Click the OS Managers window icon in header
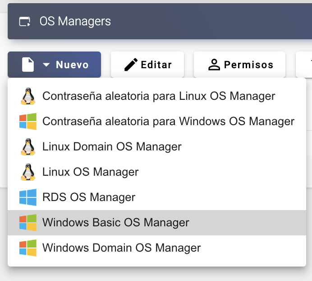The width and height of the screenshot is (312, 281). coord(24,21)
